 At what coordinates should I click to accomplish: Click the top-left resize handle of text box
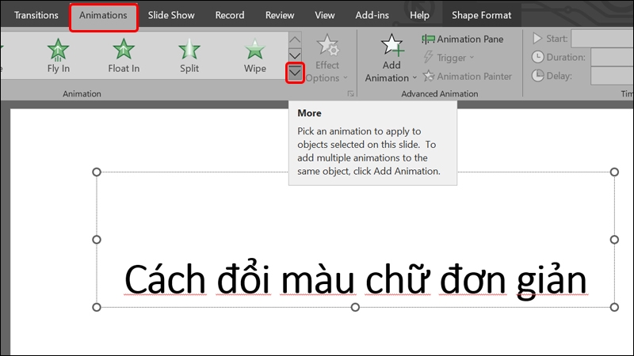click(x=97, y=172)
